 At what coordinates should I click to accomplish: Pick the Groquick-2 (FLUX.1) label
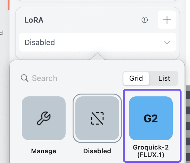coord(151,151)
